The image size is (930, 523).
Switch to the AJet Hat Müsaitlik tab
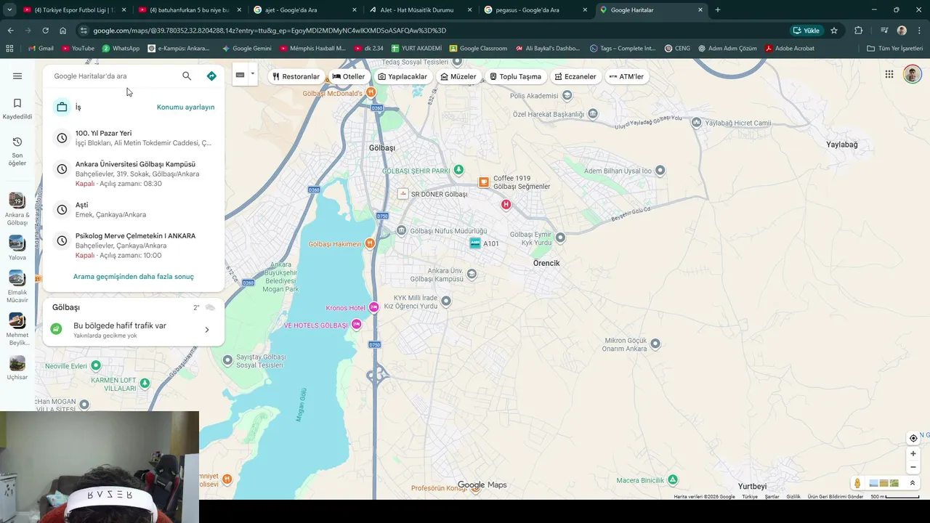(420, 10)
